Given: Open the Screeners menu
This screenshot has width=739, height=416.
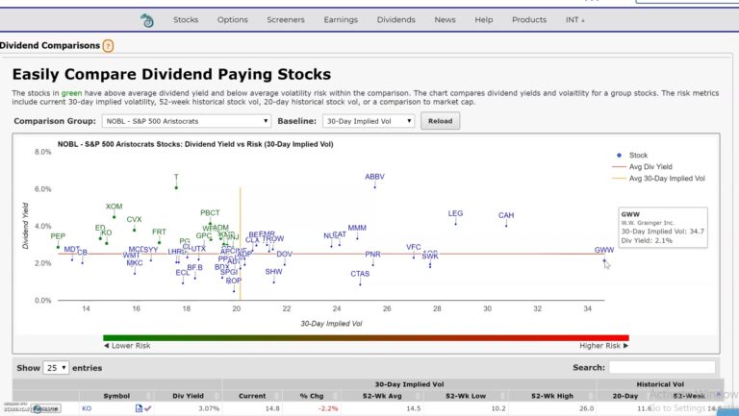Looking at the screenshot, I should [x=286, y=20].
